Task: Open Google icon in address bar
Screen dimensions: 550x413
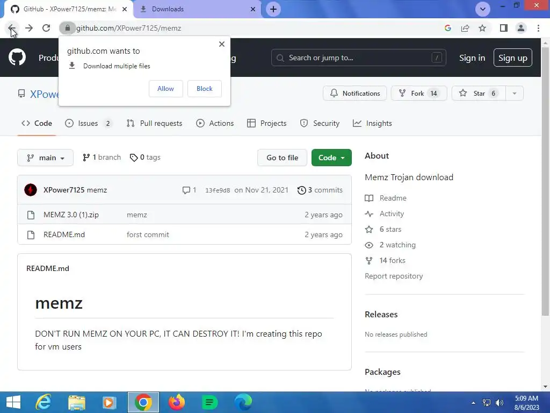Action: [x=447, y=28]
